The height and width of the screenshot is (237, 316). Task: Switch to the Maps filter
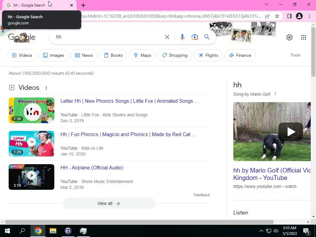point(142,55)
